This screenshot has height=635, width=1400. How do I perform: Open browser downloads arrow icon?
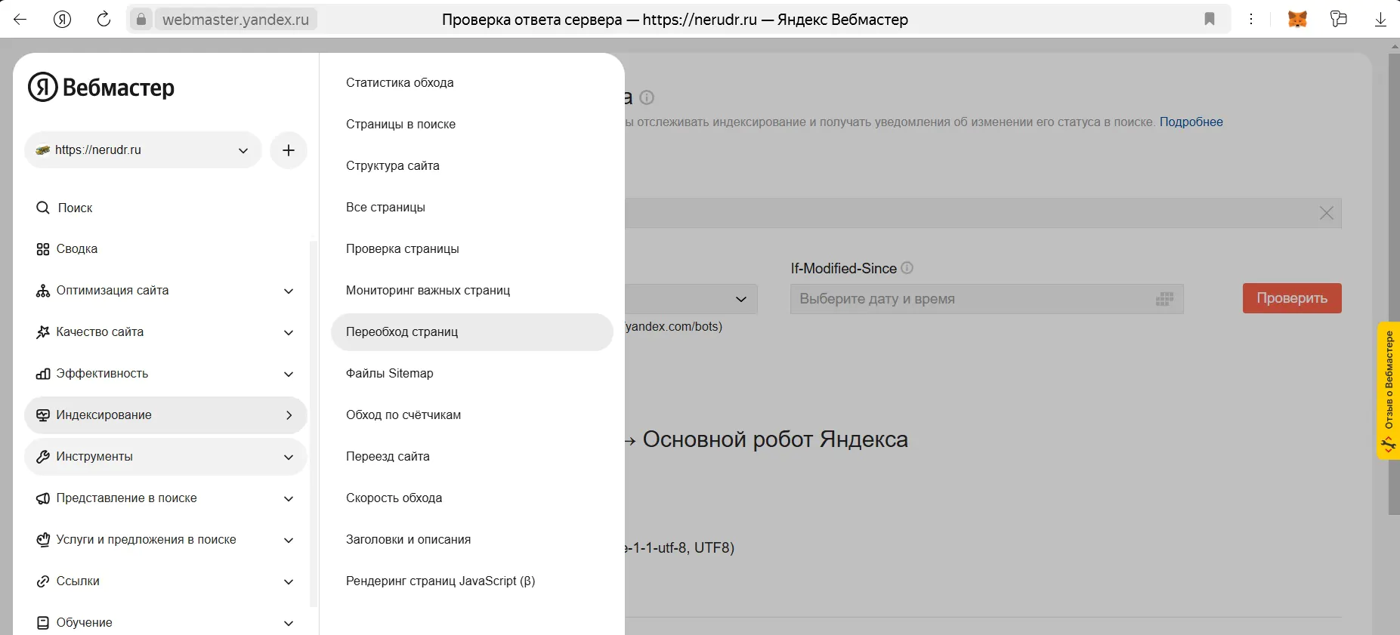(x=1380, y=20)
